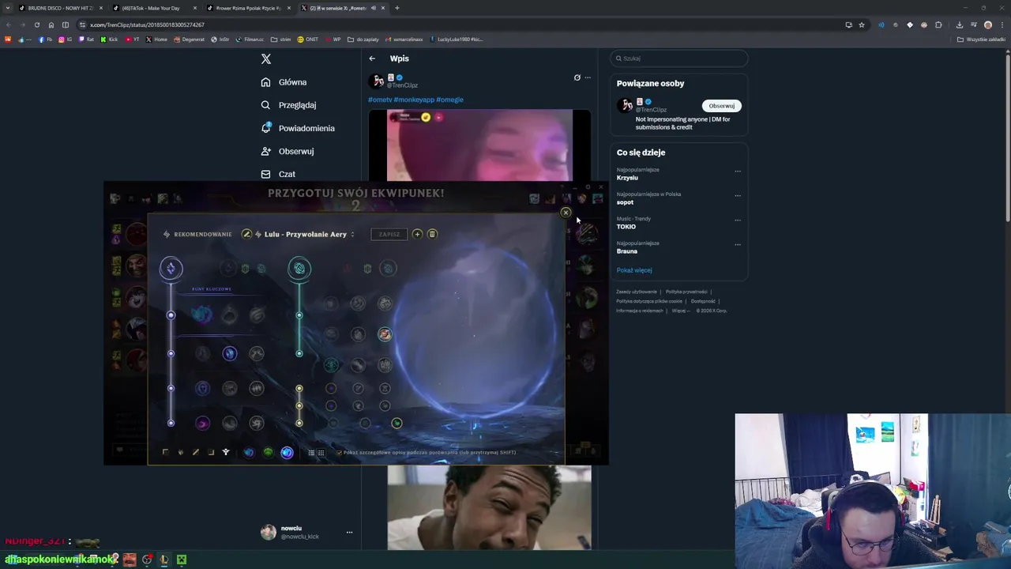This screenshot has height=569, width=1011.
Task: Select highlighted Inspiration rune in second row
Action: click(x=385, y=334)
